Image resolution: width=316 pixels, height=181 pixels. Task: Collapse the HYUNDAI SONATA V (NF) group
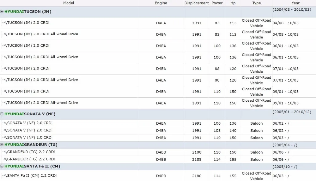[2, 114]
